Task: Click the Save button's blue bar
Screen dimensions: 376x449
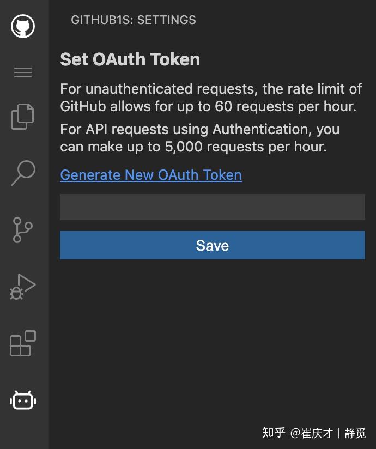Action: tap(212, 245)
